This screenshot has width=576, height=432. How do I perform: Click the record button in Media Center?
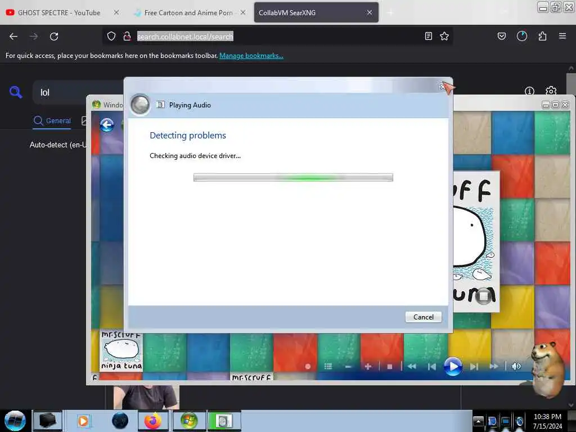coord(308,366)
